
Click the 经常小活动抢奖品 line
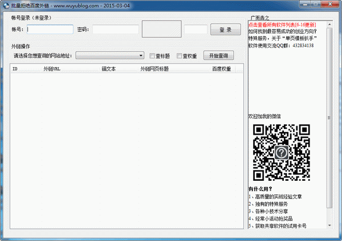pos(270,219)
